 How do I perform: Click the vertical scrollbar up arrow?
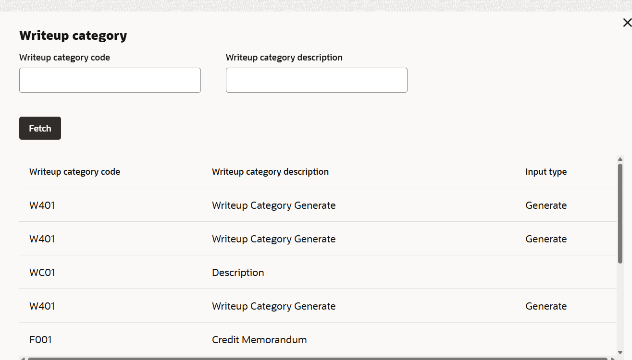pos(620,159)
